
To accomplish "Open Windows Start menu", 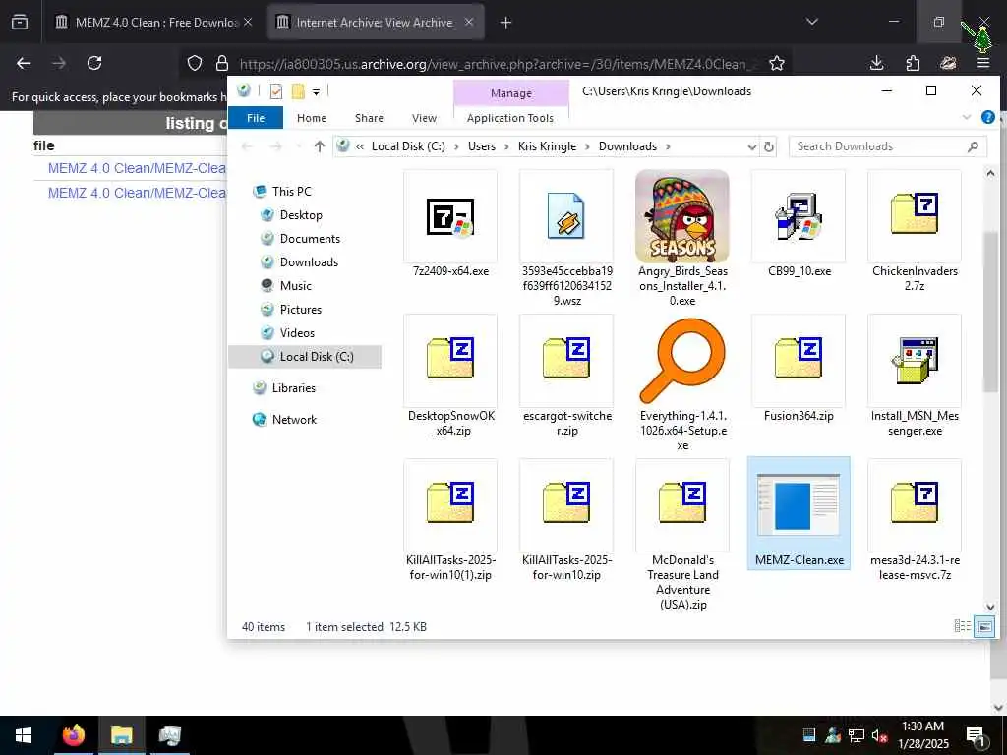I will (24, 735).
